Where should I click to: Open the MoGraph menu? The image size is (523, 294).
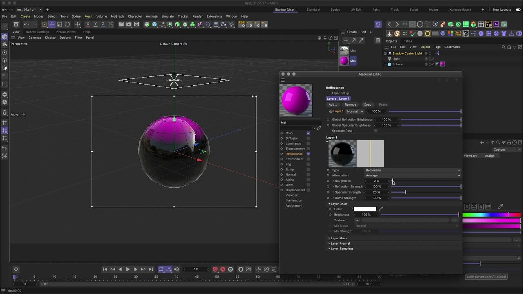(117, 16)
